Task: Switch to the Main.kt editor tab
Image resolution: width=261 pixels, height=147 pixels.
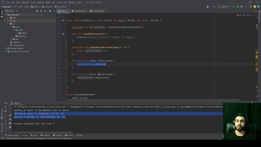Action: pos(63,11)
